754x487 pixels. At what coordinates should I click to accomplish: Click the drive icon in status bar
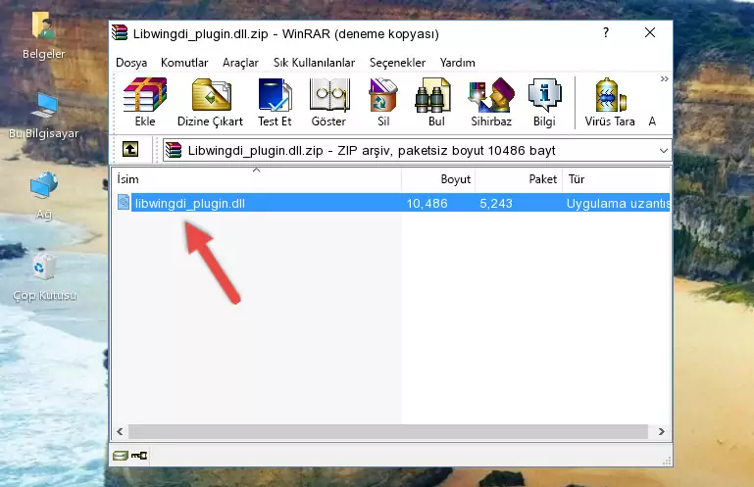pos(121,455)
